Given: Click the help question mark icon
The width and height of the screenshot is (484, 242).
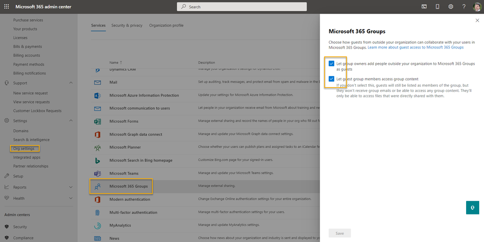Looking at the screenshot, I should coord(464,6).
